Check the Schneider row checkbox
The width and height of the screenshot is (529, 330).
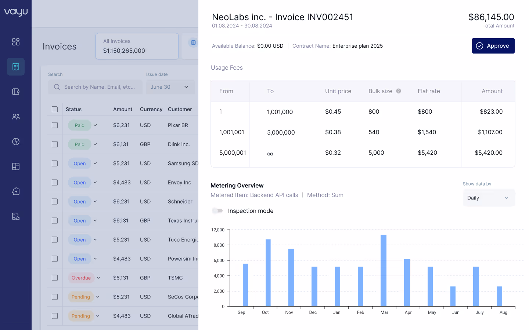(x=55, y=202)
